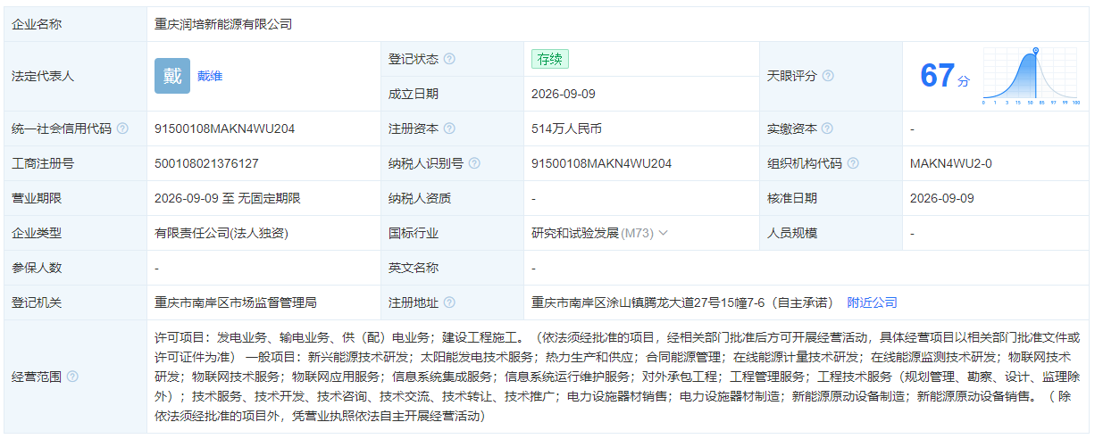Click the help icon next to 登记状态

[x=449, y=59]
